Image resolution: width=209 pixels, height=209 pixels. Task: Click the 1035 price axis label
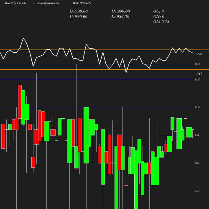tap(197, 79)
